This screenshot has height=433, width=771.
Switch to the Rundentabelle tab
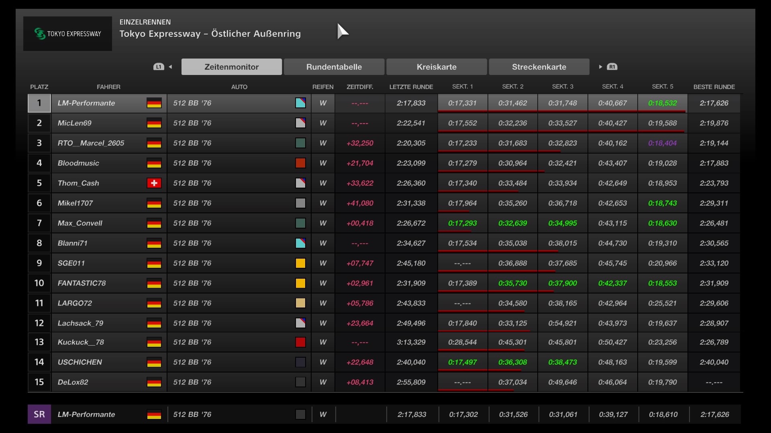(x=334, y=67)
